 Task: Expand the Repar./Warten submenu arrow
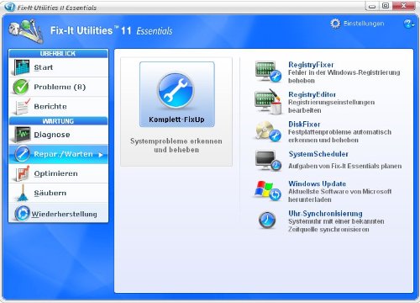coord(101,155)
